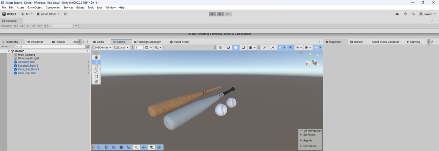Collapse the Demo scene in Hierarchy
439x151 pixels.
9,51
